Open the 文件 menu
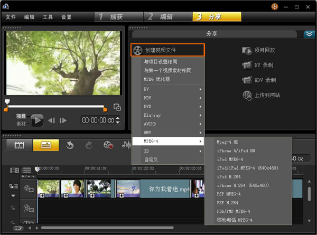Image resolution: width=317 pixels, height=235 pixels. pyautogui.click(x=11, y=17)
